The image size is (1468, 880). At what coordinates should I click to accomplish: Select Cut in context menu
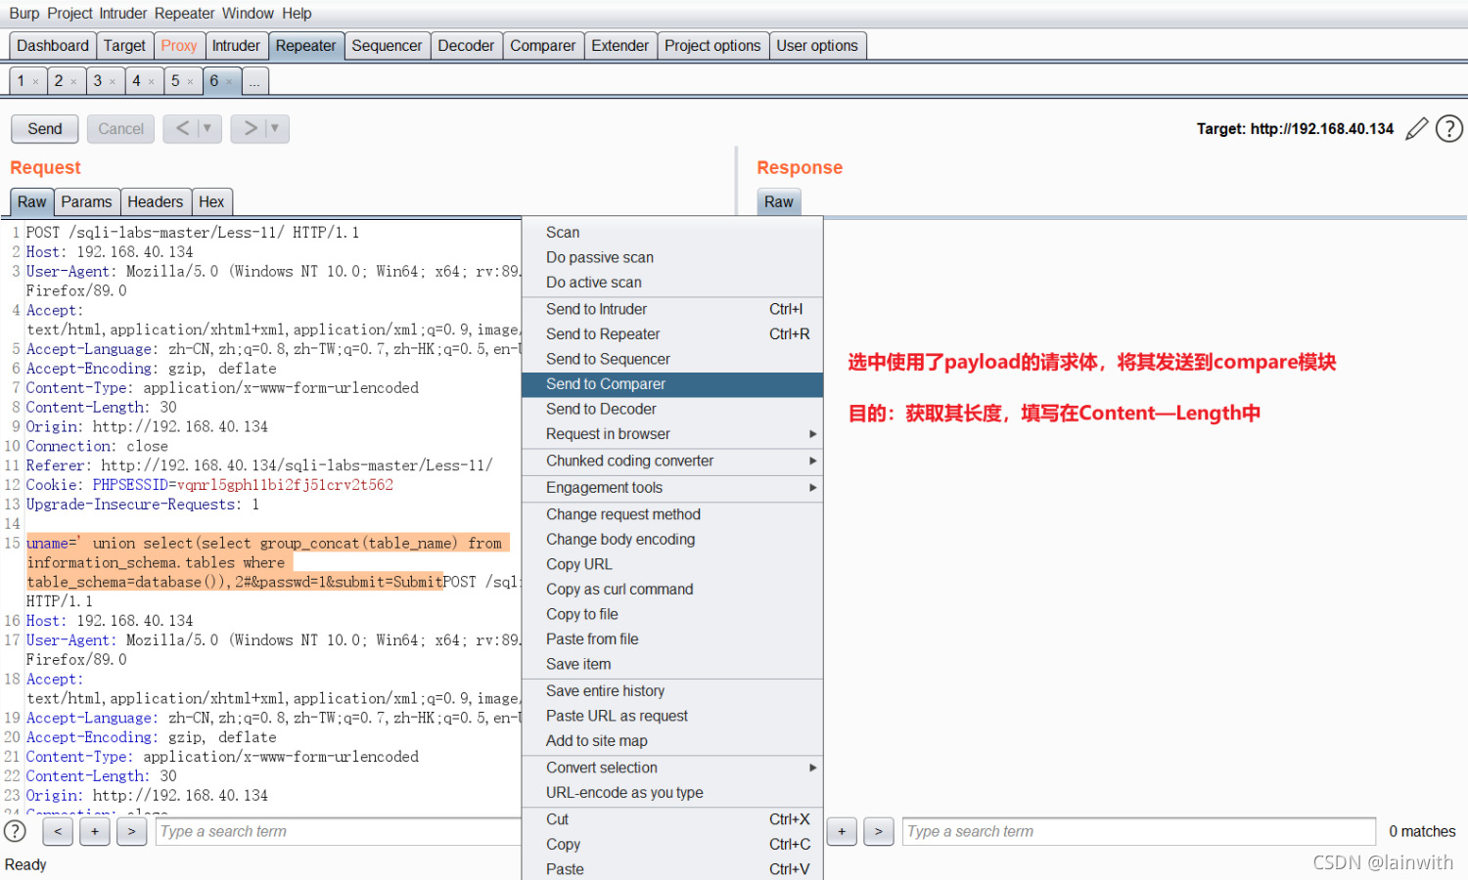672,819
